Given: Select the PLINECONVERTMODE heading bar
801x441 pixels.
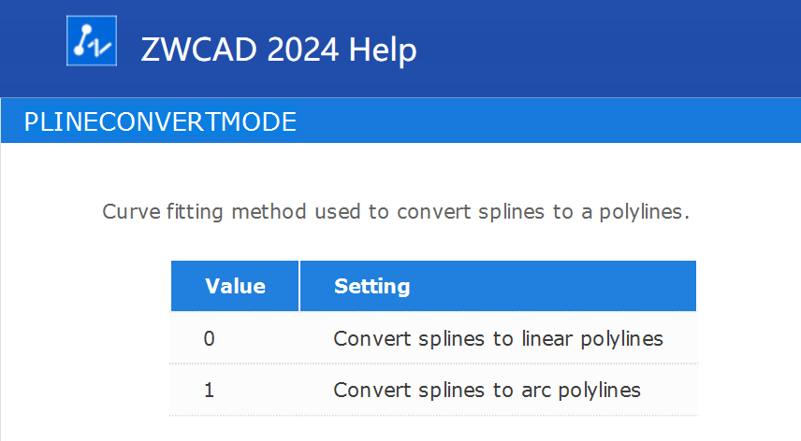Looking at the screenshot, I should [401, 121].
